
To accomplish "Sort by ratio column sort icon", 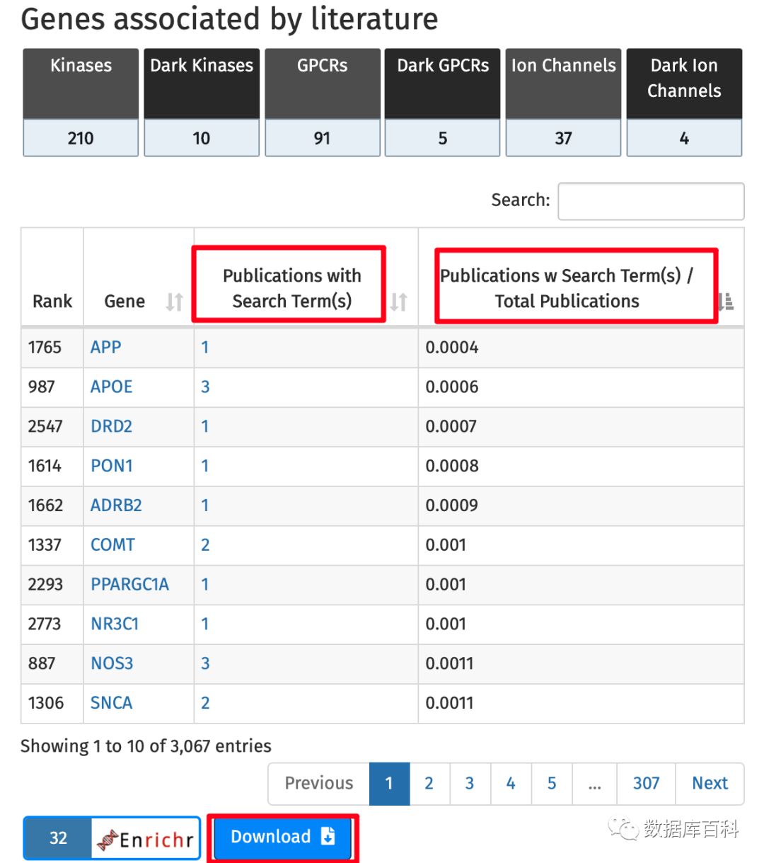I will (x=727, y=302).
